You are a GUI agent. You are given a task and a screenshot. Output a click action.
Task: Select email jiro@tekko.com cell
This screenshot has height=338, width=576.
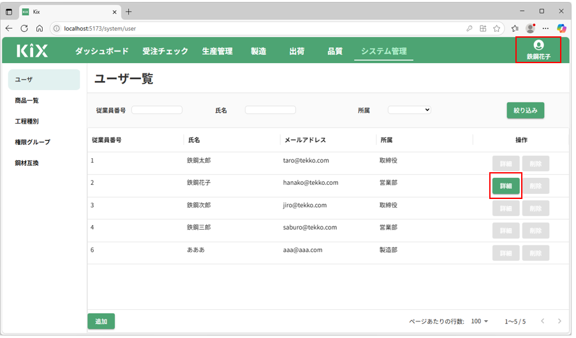[305, 205]
